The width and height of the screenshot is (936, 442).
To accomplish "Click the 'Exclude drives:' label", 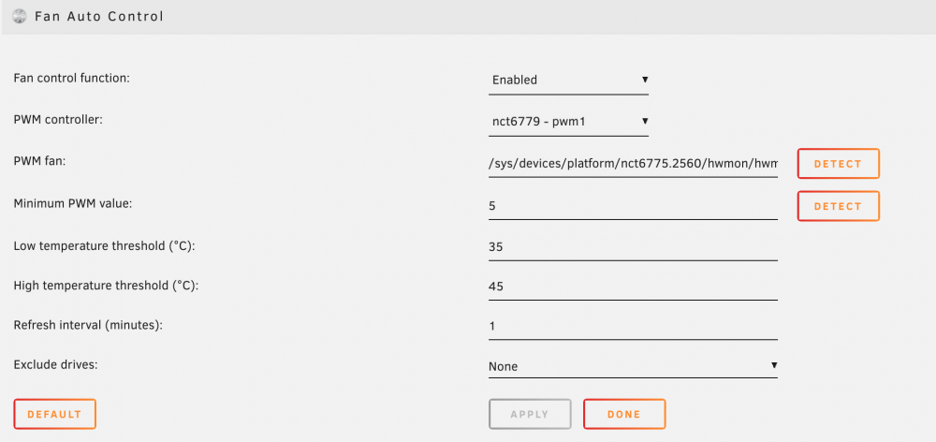I will [x=55, y=363].
